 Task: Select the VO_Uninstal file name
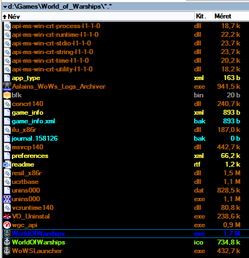coord(31,216)
